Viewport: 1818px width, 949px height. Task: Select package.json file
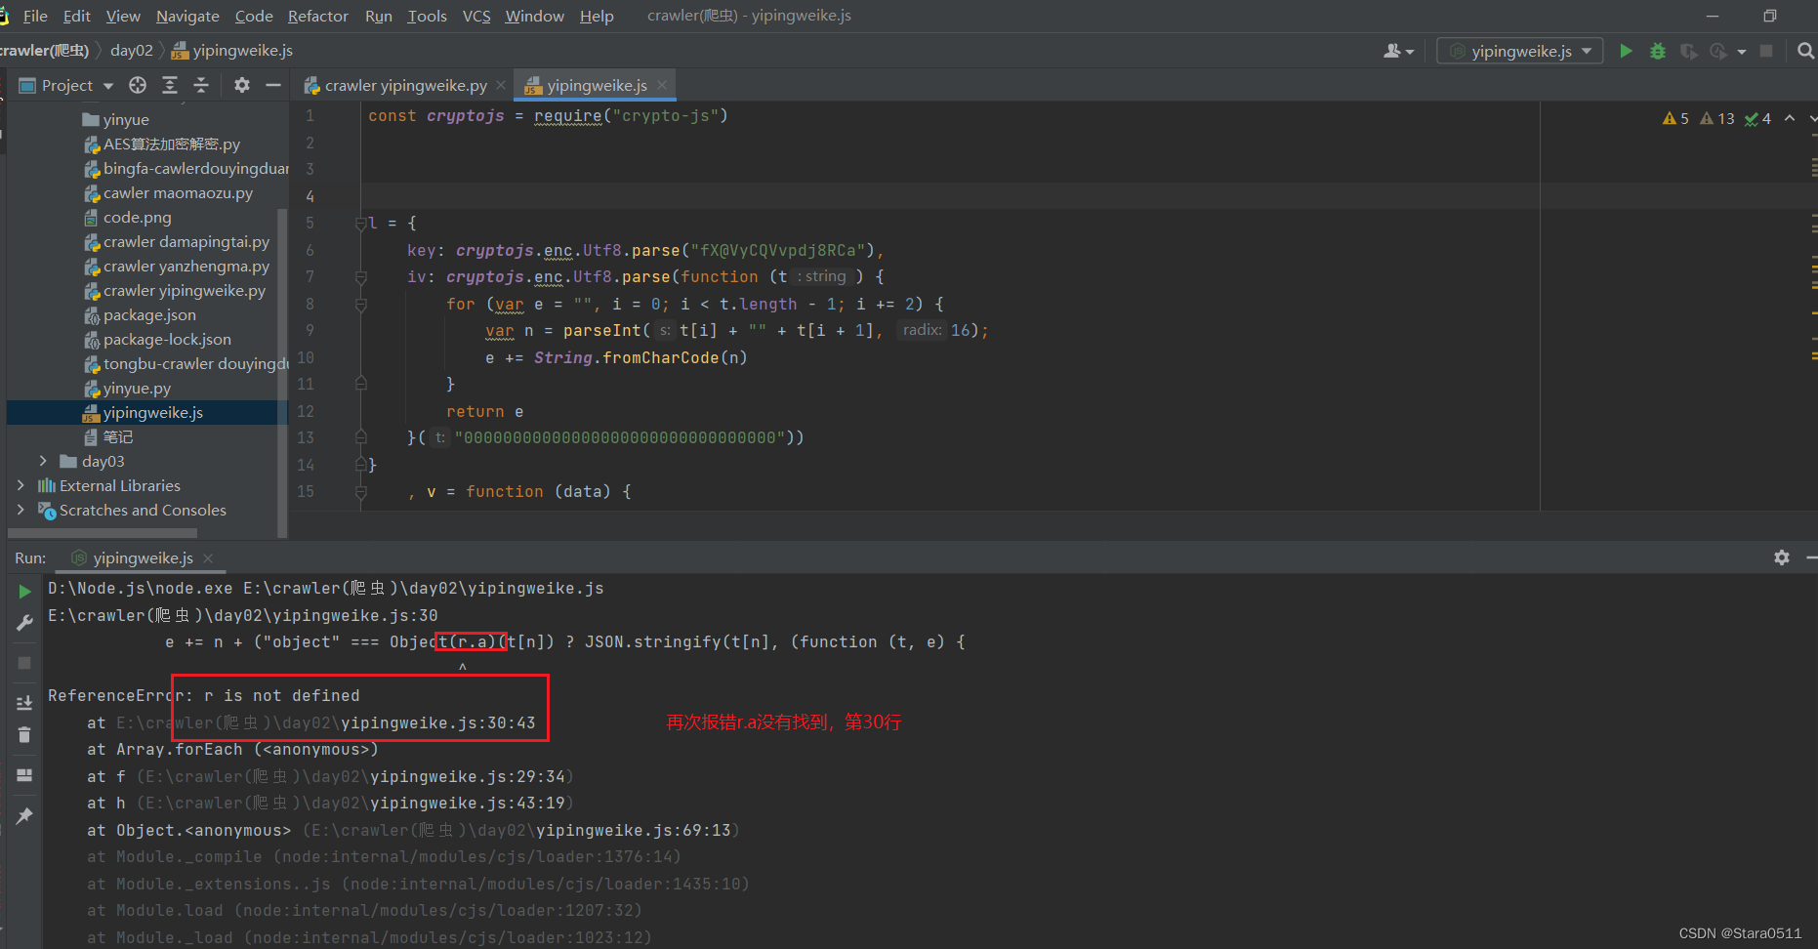tap(140, 314)
